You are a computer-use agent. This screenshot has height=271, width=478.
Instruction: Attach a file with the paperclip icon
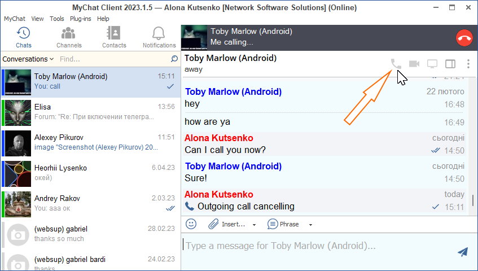click(213, 224)
